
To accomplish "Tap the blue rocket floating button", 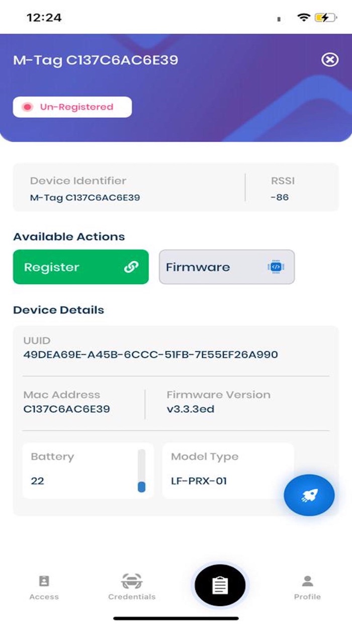I will click(309, 495).
